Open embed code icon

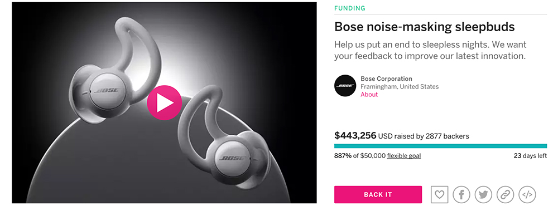click(x=527, y=195)
